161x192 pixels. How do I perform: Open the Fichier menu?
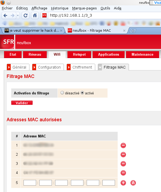(x=7, y=8)
